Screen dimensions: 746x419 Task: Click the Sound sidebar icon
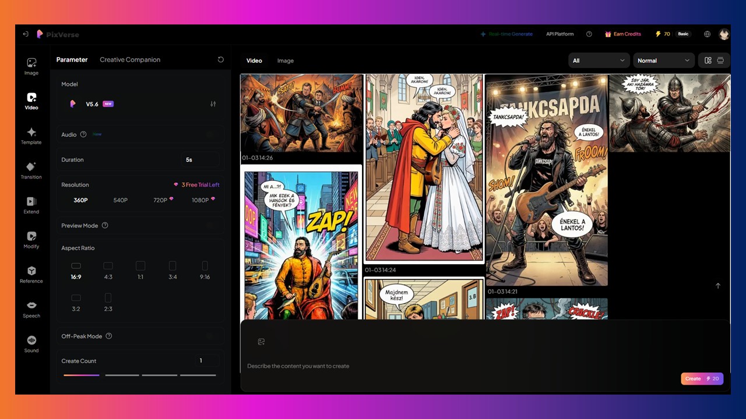point(31,344)
